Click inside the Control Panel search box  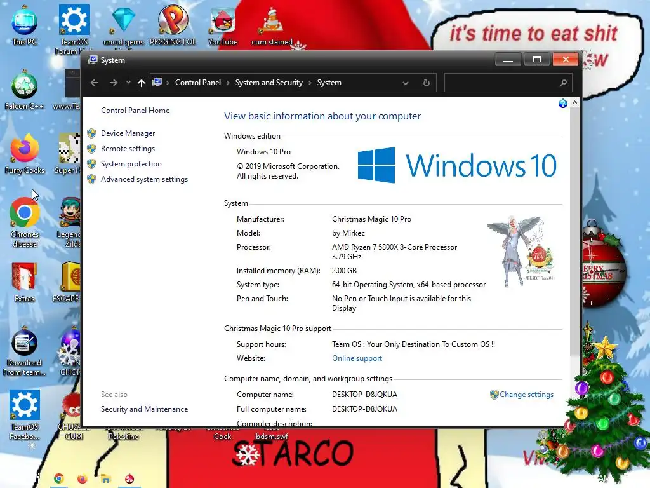click(x=501, y=83)
